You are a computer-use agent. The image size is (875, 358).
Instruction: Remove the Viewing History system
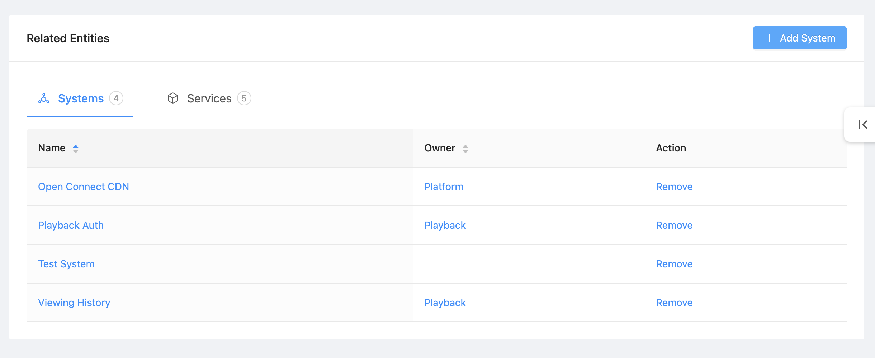click(674, 303)
